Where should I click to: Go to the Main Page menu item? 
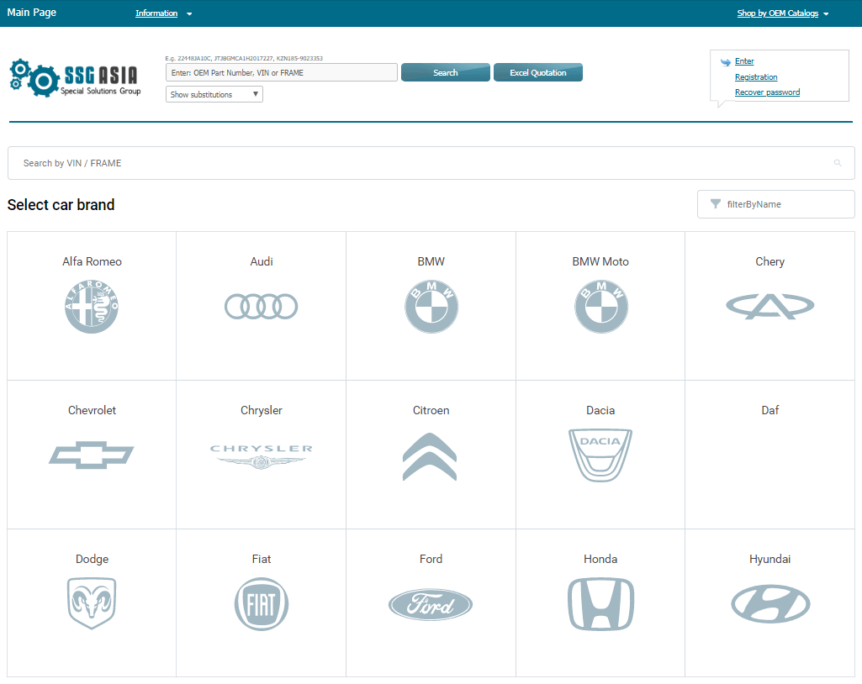(x=32, y=13)
